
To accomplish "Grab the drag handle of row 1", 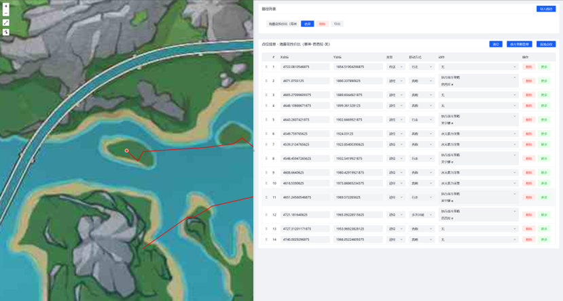I will pyautogui.click(x=266, y=67).
